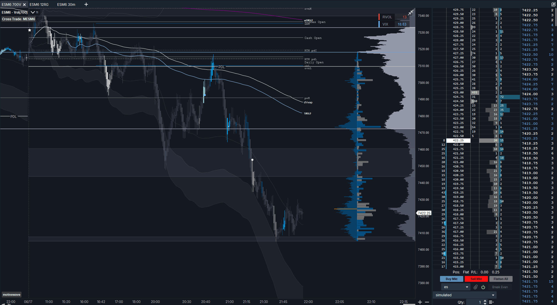Click the paperclip attach icon
This screenshot has height=305, width=557.
(x=475, y=287)
